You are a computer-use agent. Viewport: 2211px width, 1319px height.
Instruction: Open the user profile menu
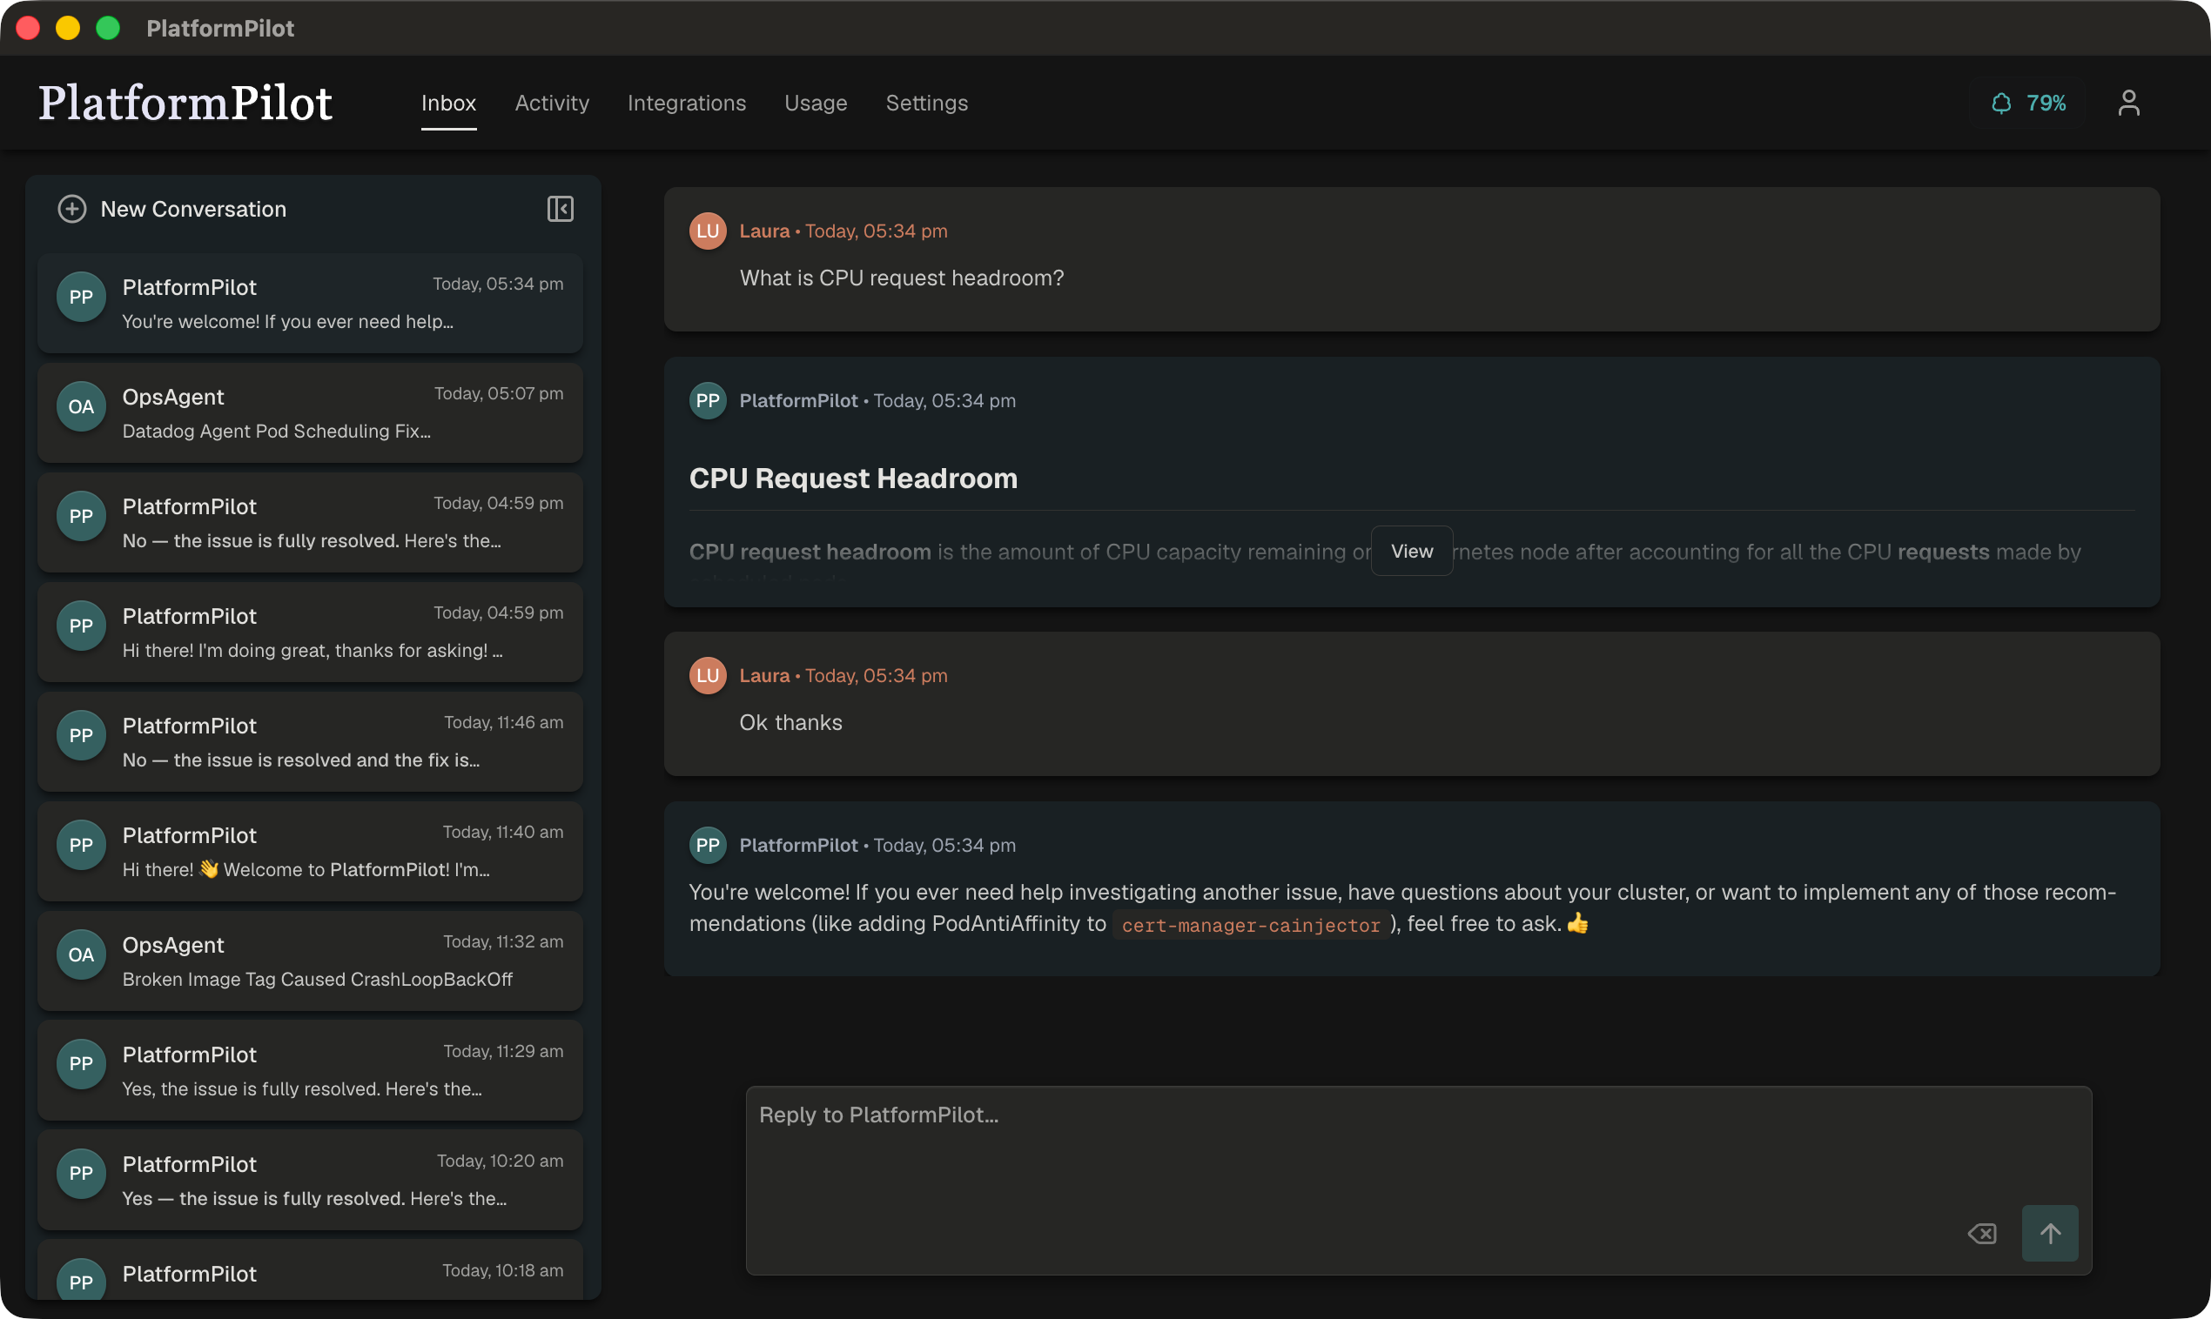[x=2129, y=104]
